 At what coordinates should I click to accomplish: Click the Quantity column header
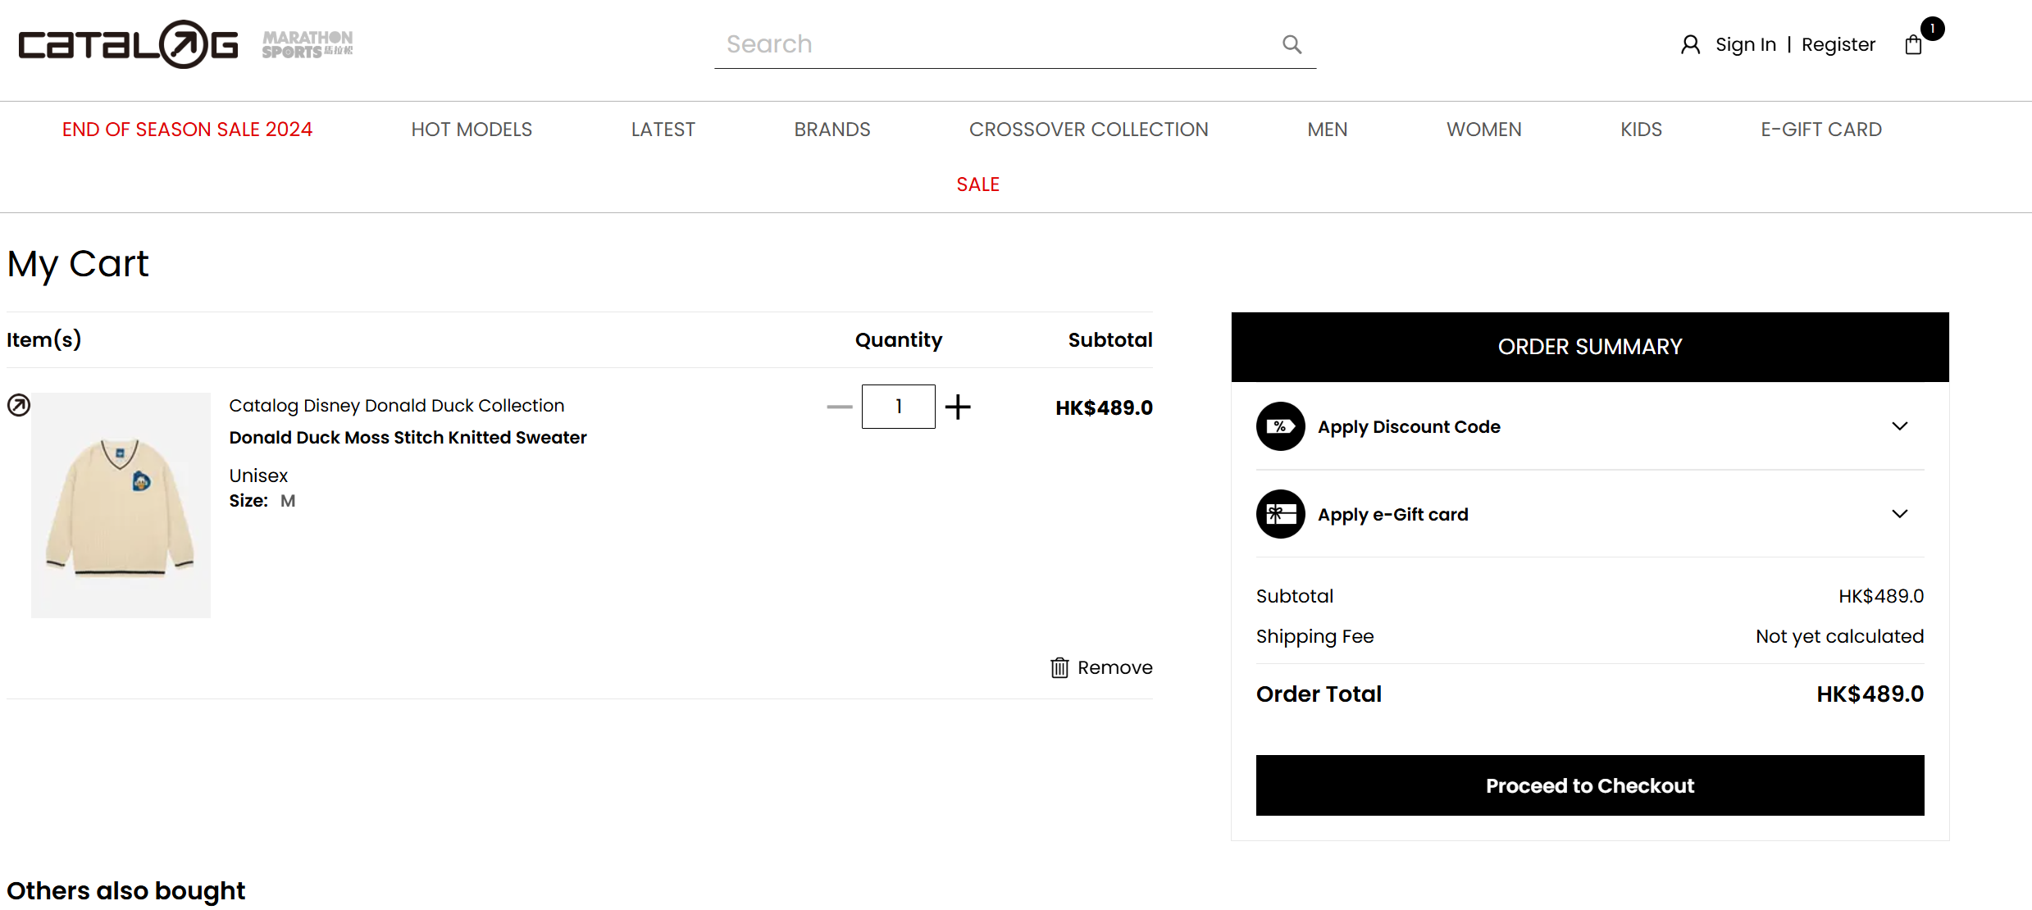tap(899, 340)
